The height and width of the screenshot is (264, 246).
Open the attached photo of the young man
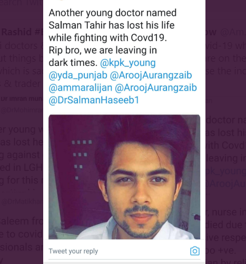124,177
